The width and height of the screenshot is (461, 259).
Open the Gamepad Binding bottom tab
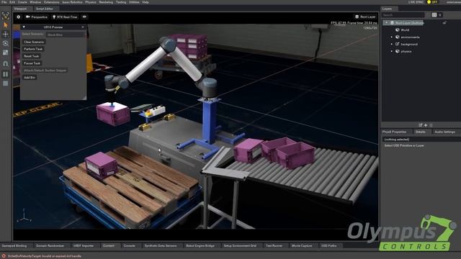(14, 246)
